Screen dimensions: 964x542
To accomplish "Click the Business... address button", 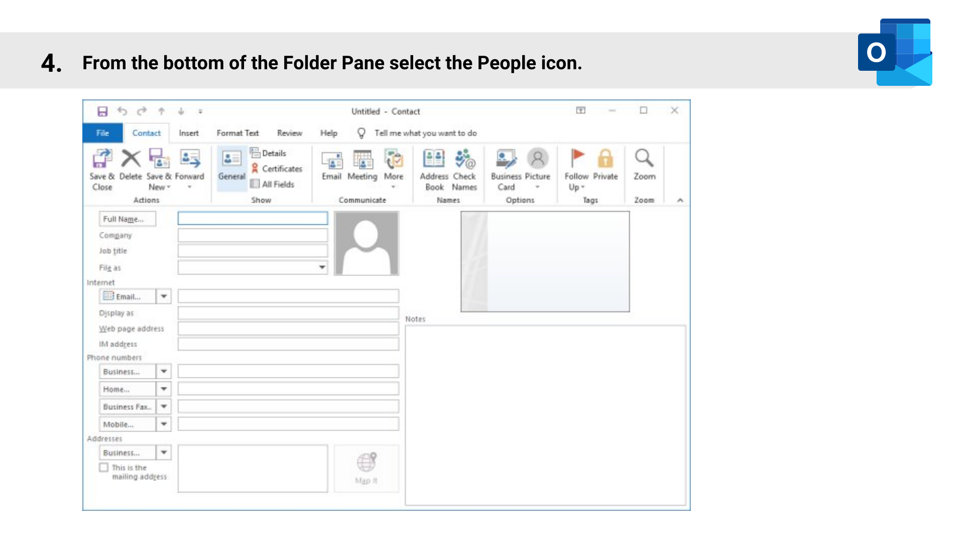I will [127, 453].
